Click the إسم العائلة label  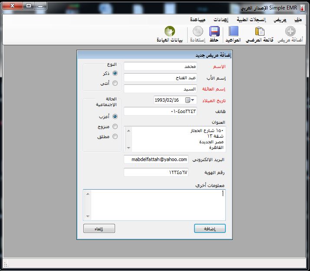[x=214, y=89]
